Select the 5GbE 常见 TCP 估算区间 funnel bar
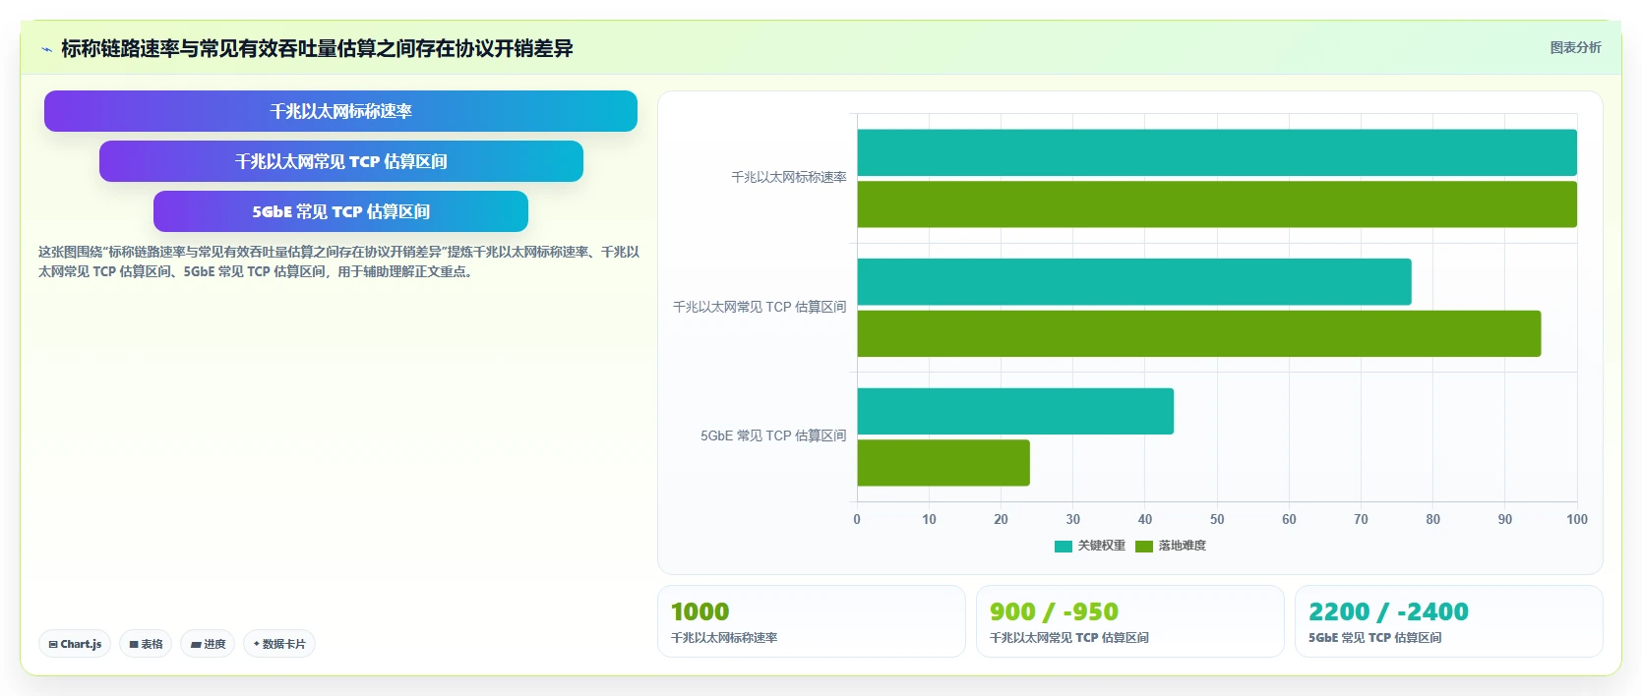 340,211
